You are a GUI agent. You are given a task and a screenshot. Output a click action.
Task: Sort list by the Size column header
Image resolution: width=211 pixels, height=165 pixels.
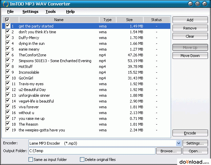[129, 20]
